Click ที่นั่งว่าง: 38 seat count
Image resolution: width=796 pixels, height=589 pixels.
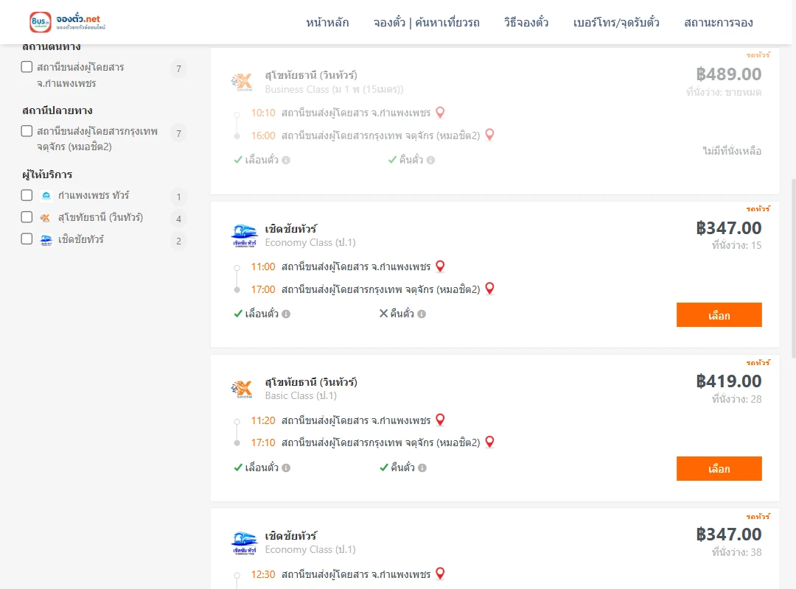(736, 552)
